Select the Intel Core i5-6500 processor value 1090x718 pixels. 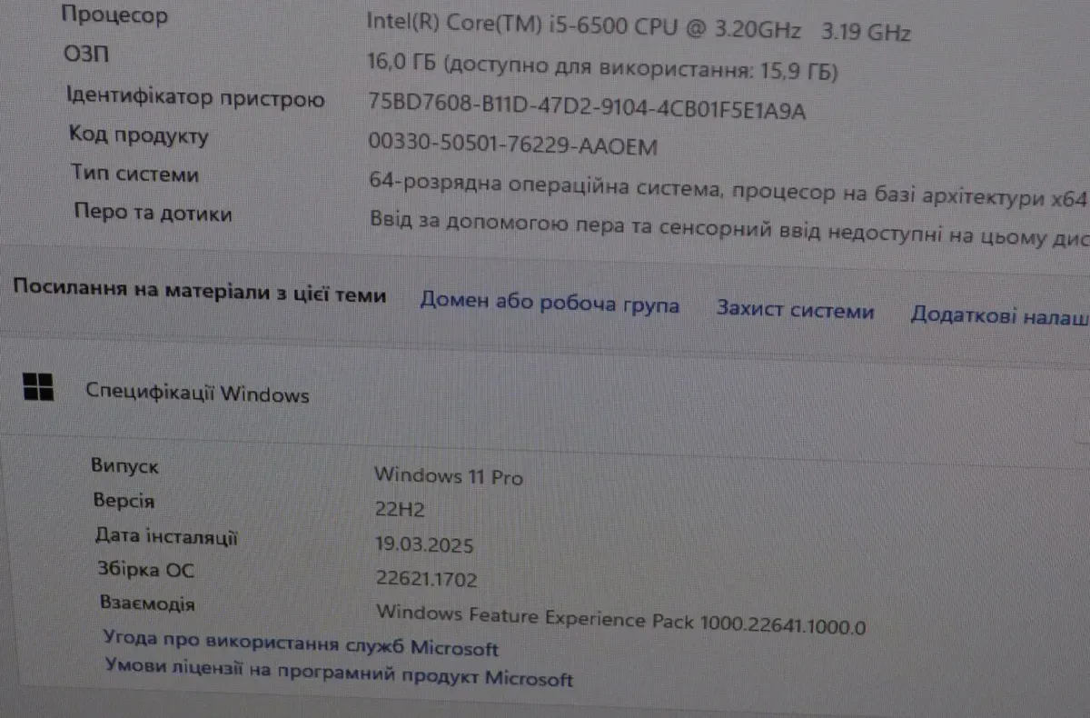[x=639, y=27]
